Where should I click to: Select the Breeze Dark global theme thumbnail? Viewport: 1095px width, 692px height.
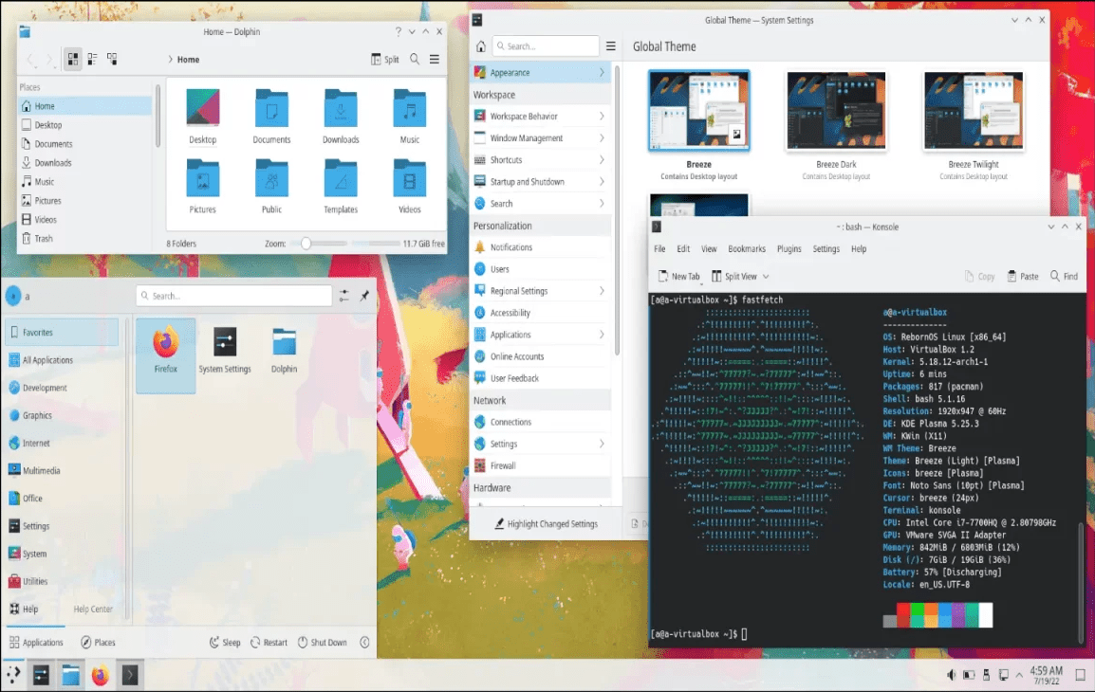click(x=836, y=110)
